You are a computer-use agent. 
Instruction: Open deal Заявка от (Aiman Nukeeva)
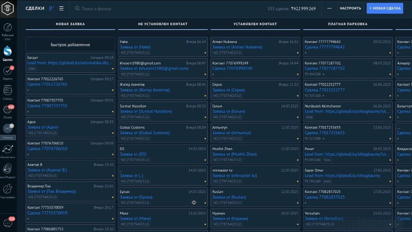pos(237,47)
